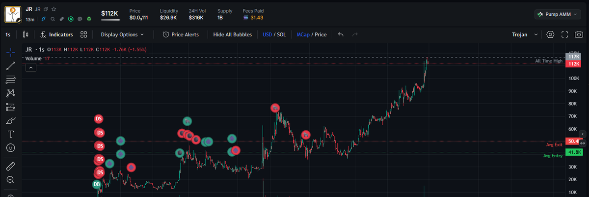Open the blue feather icon link

[44, 19]
